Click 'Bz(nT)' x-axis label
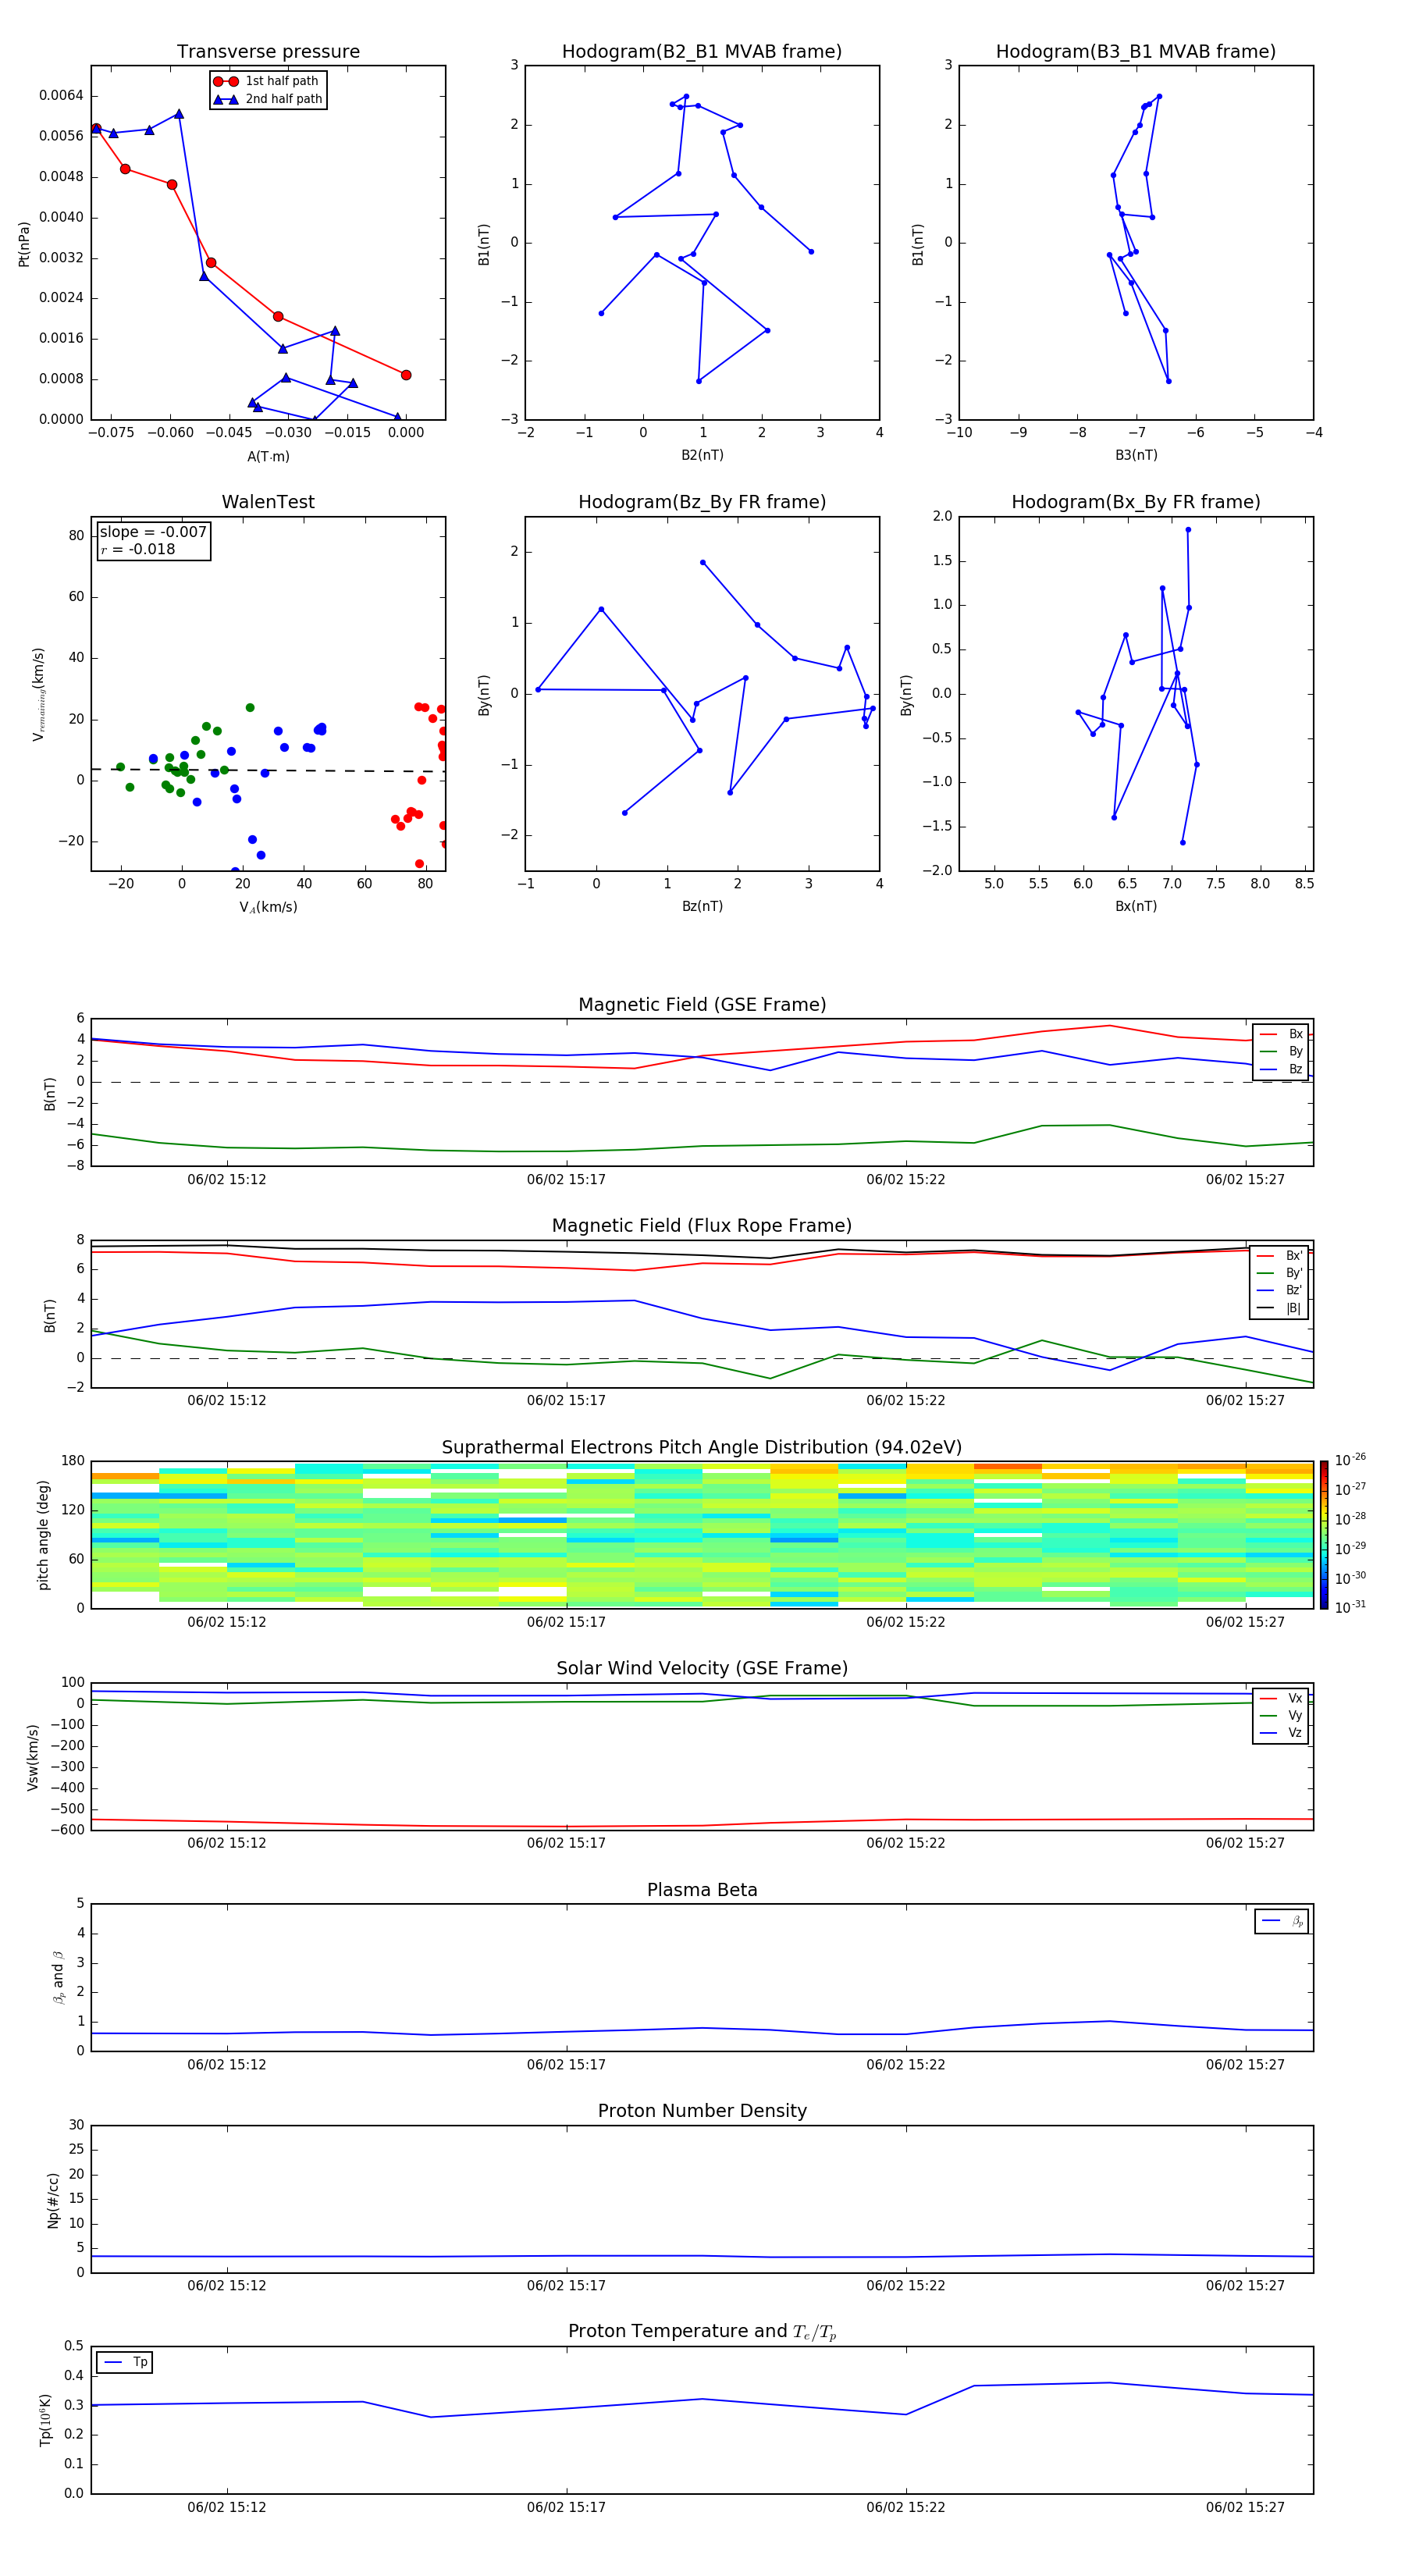The image size is (1405, 2576). tap(702, 906)
